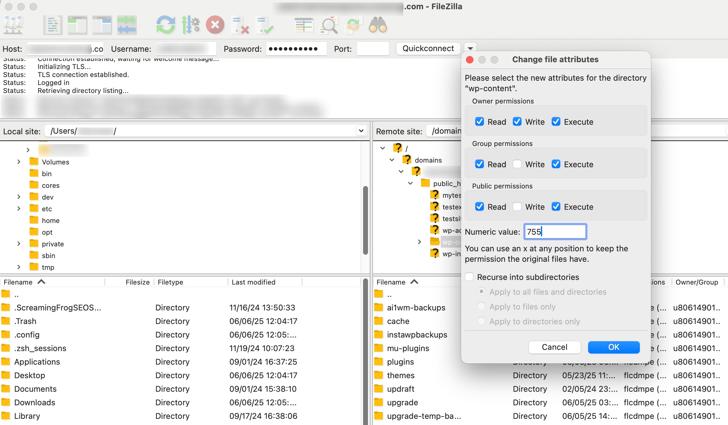The height and width of the screenshot is (425, 728).
Task: Click the red cancel operation icon
Action: pos(215,25)
